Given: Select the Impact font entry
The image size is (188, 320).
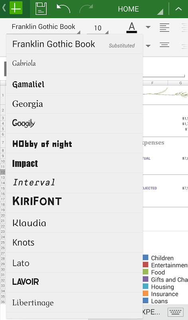Looking at the screenshot, I should [x=75, y=164].
